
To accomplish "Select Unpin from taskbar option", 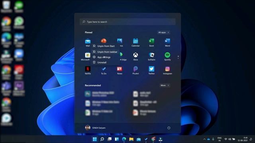I will point(105,52).
